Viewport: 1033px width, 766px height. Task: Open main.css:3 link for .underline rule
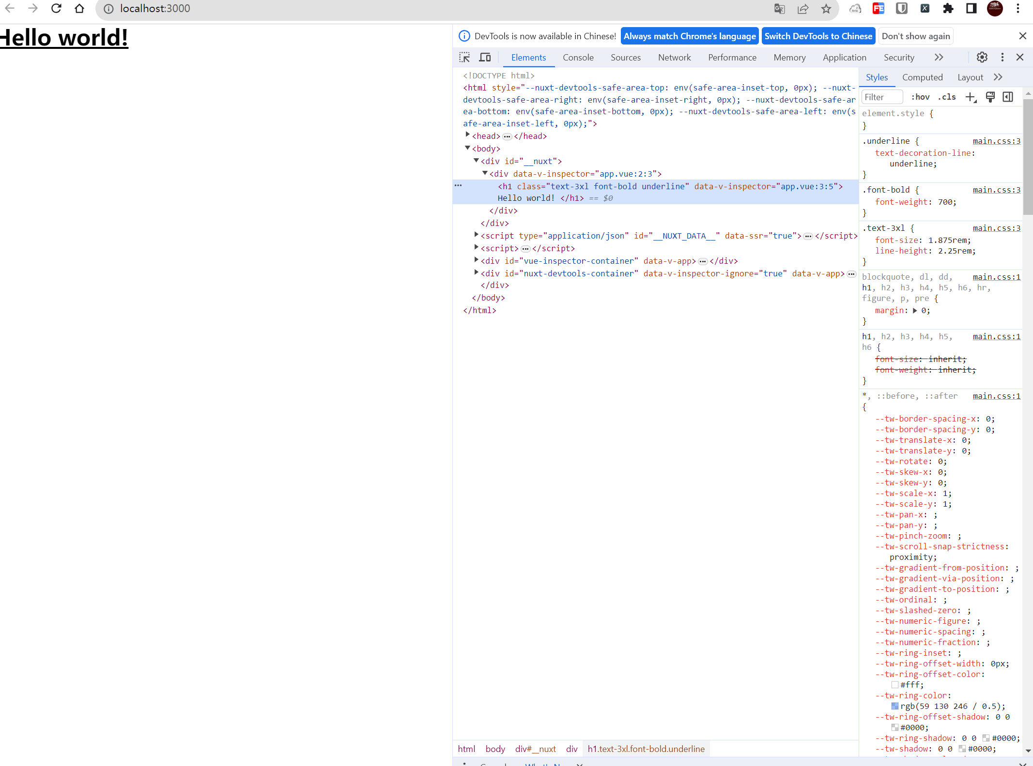coord(996,141)
